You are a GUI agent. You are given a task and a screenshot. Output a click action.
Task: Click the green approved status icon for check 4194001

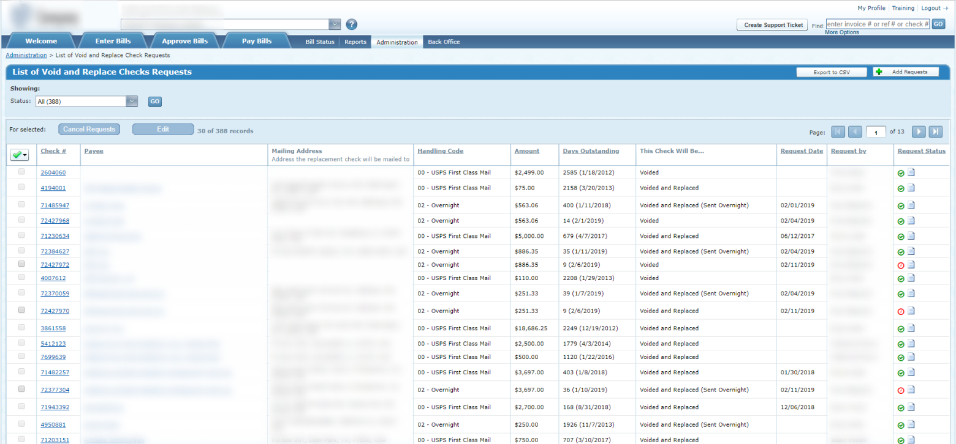[x=900, y=188]
